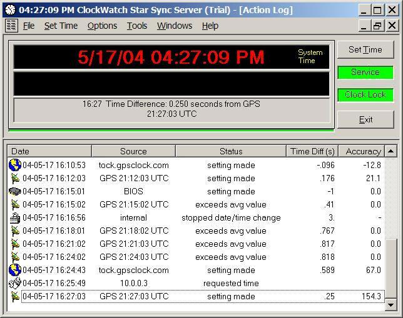
Task: Select the padlock icon for 16:16:56 entry
Action: [15, 218]
